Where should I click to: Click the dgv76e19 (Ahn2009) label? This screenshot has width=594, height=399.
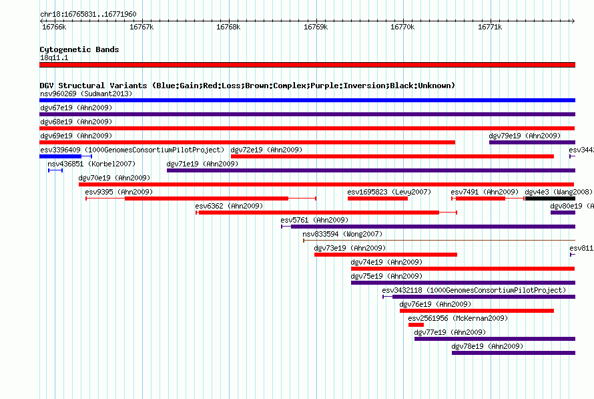(x=435, y=304)
